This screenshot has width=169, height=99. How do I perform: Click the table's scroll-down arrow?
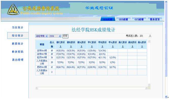click(149, 85)
